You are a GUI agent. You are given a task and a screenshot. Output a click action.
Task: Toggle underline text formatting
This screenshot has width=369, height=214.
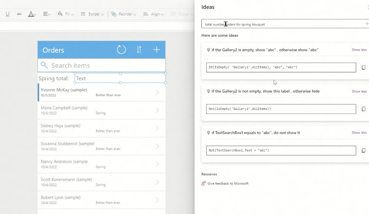(8, 14)
